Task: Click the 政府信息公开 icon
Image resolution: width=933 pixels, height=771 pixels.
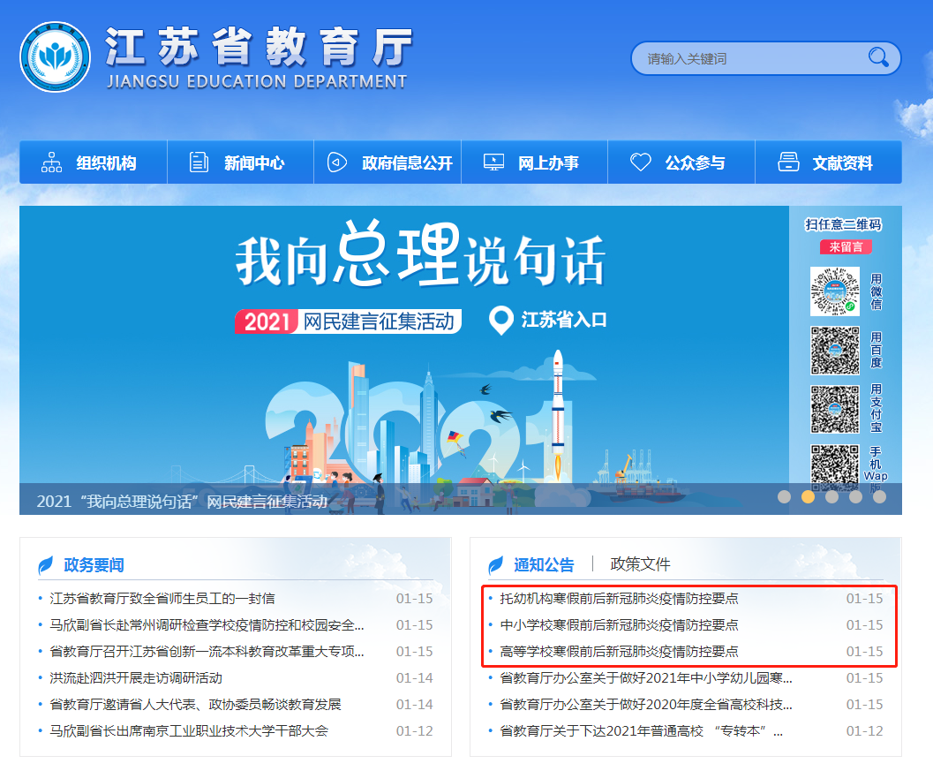Action: [336, 163]
